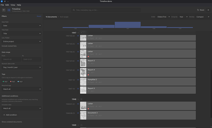
Task: Click the timeline dot for 1947-03-22
Action: [78, 36]
